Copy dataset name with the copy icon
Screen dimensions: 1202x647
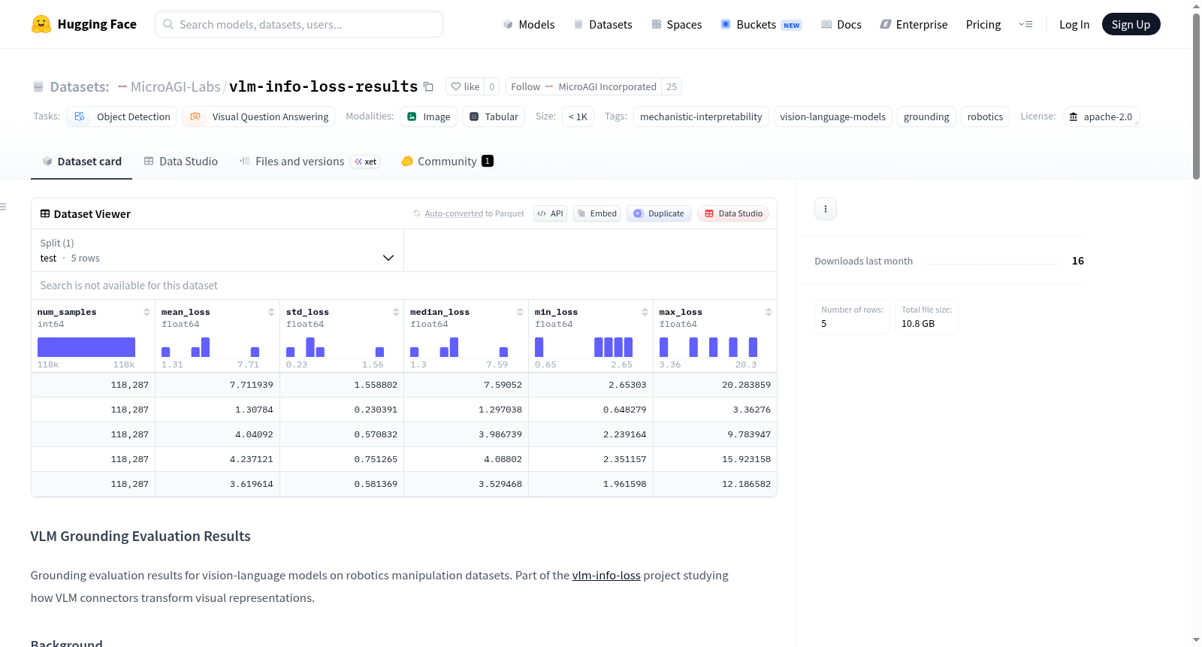(x=428, y=86)
